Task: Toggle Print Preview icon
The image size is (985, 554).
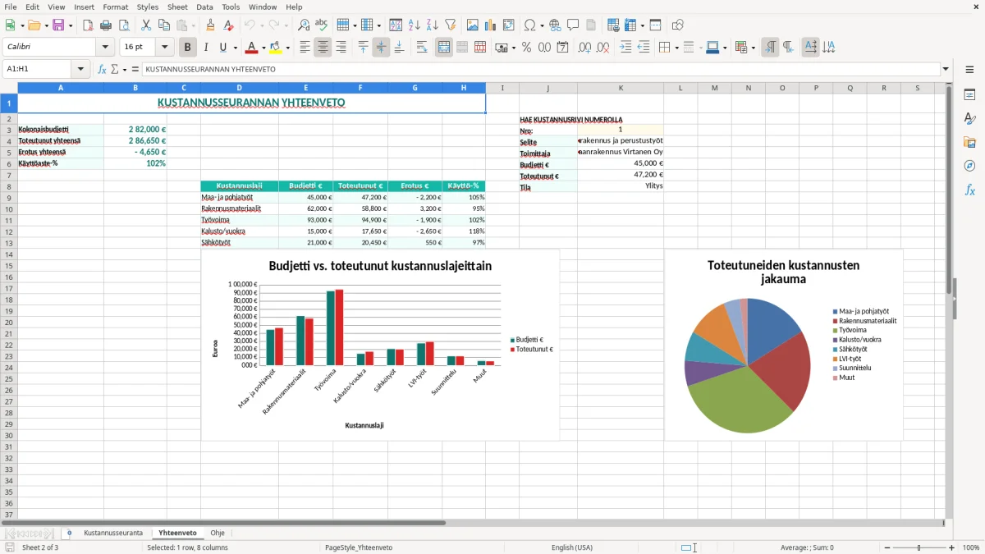Action: point(123,25)
